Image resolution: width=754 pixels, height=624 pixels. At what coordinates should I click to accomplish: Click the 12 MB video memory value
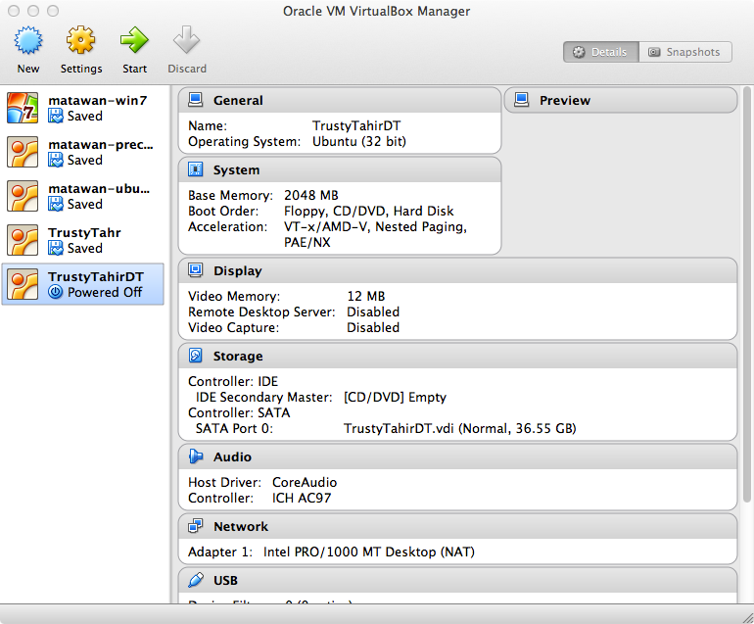(x=366, y=297)
